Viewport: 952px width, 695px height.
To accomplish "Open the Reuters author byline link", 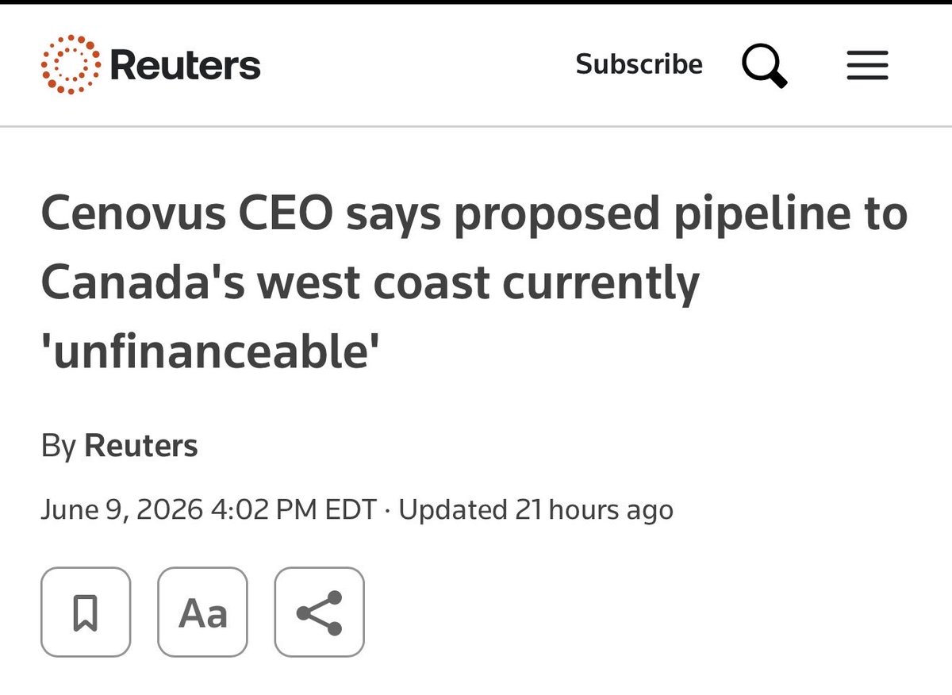I will 141,445.
